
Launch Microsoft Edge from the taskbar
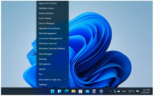click(67, 91)
